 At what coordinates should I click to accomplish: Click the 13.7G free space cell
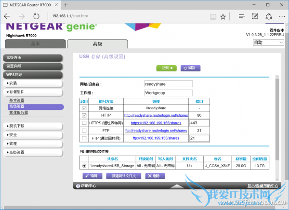[260, 166]
